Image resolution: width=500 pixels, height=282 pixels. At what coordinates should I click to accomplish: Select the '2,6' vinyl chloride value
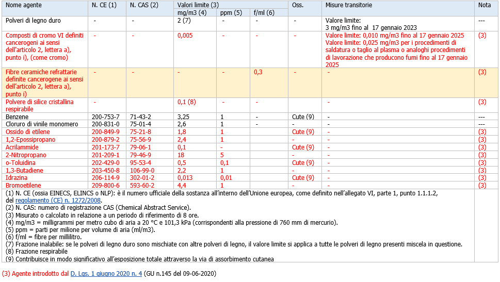pos(182,124)
